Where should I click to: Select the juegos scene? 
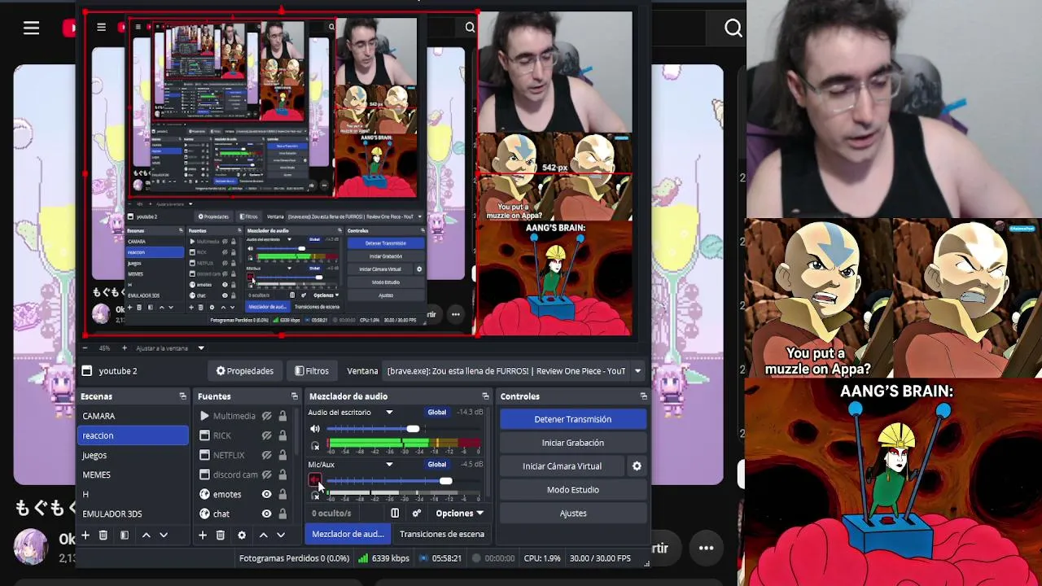tap(133, 455)
